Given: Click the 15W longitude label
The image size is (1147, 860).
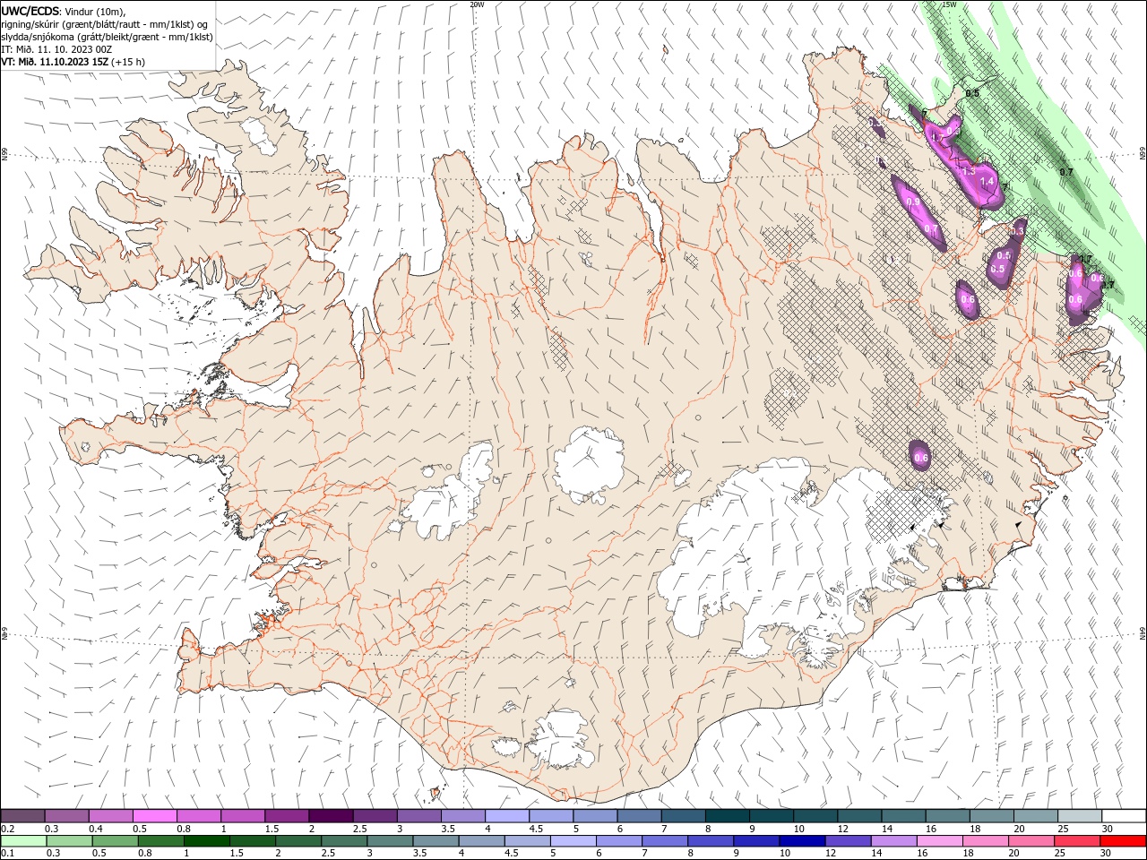Looking at the screenshot, I should (x=950, y=4).
